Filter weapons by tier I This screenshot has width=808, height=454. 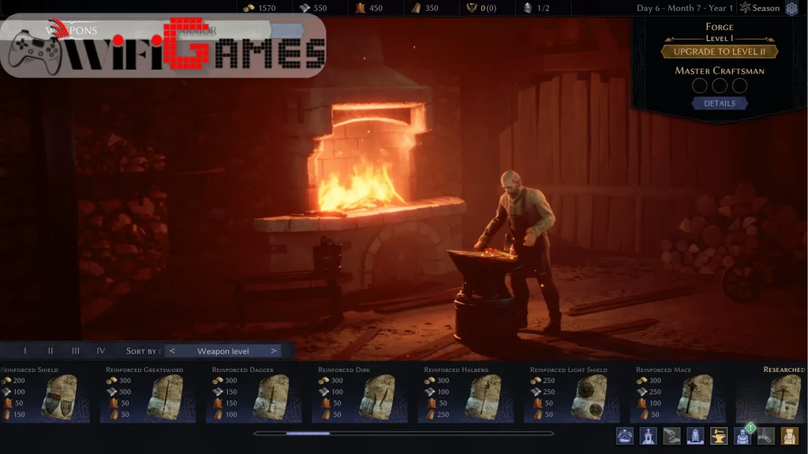point(24,351)
